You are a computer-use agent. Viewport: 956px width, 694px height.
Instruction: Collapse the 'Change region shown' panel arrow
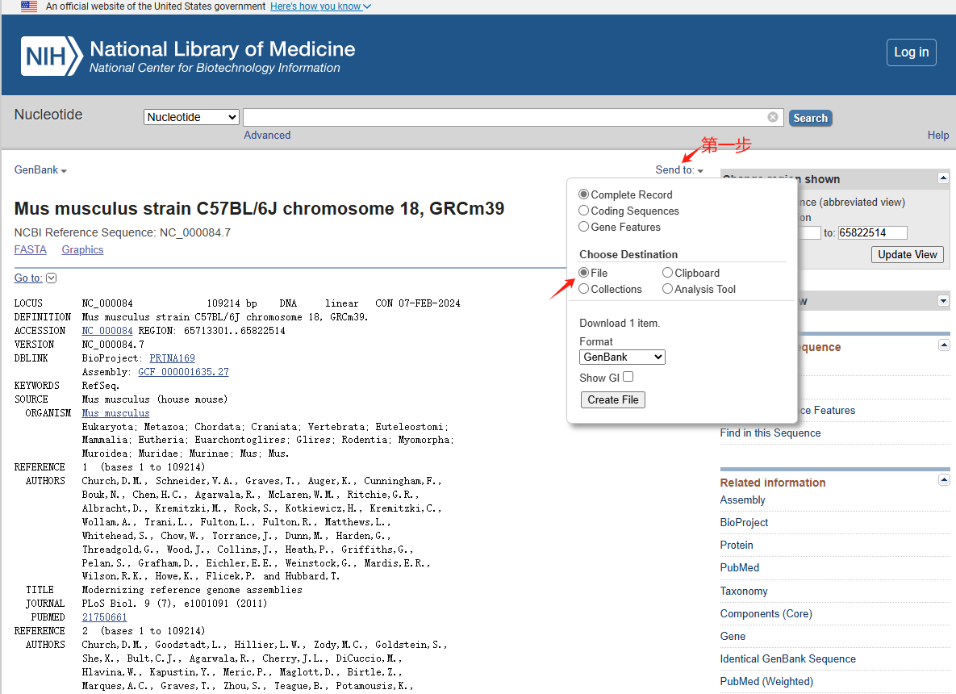(943, 178)
